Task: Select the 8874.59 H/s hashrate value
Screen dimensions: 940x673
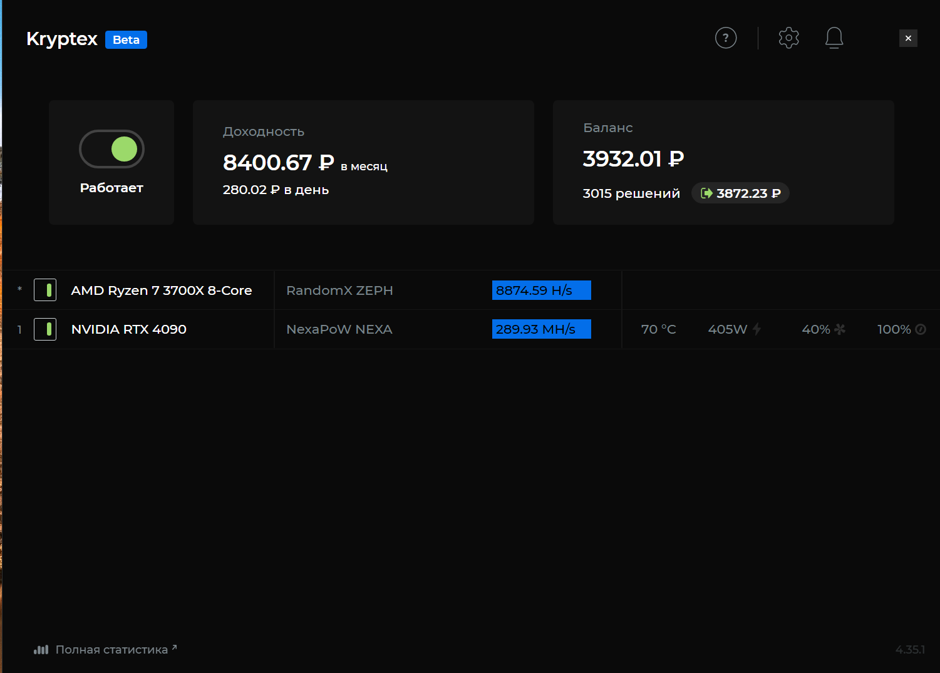Action: [x=534, y=290]
